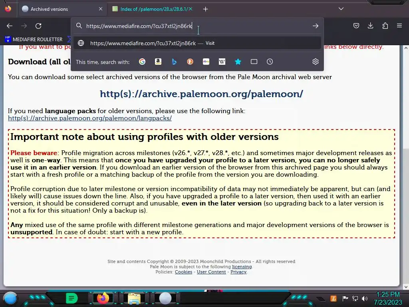
Task: Click the volume speaker tray icon
Action: coord(364,298)
